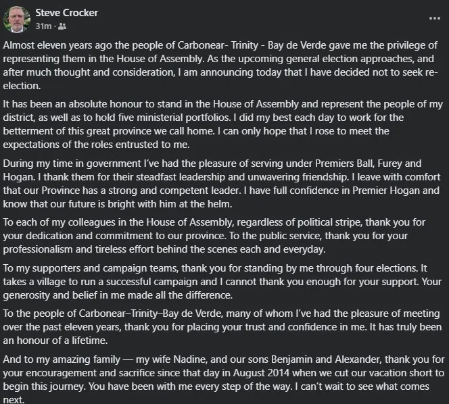Click the friends audience icon beside timestamp
Viewport: 449px width, 404px height.
tap(63, 26)
